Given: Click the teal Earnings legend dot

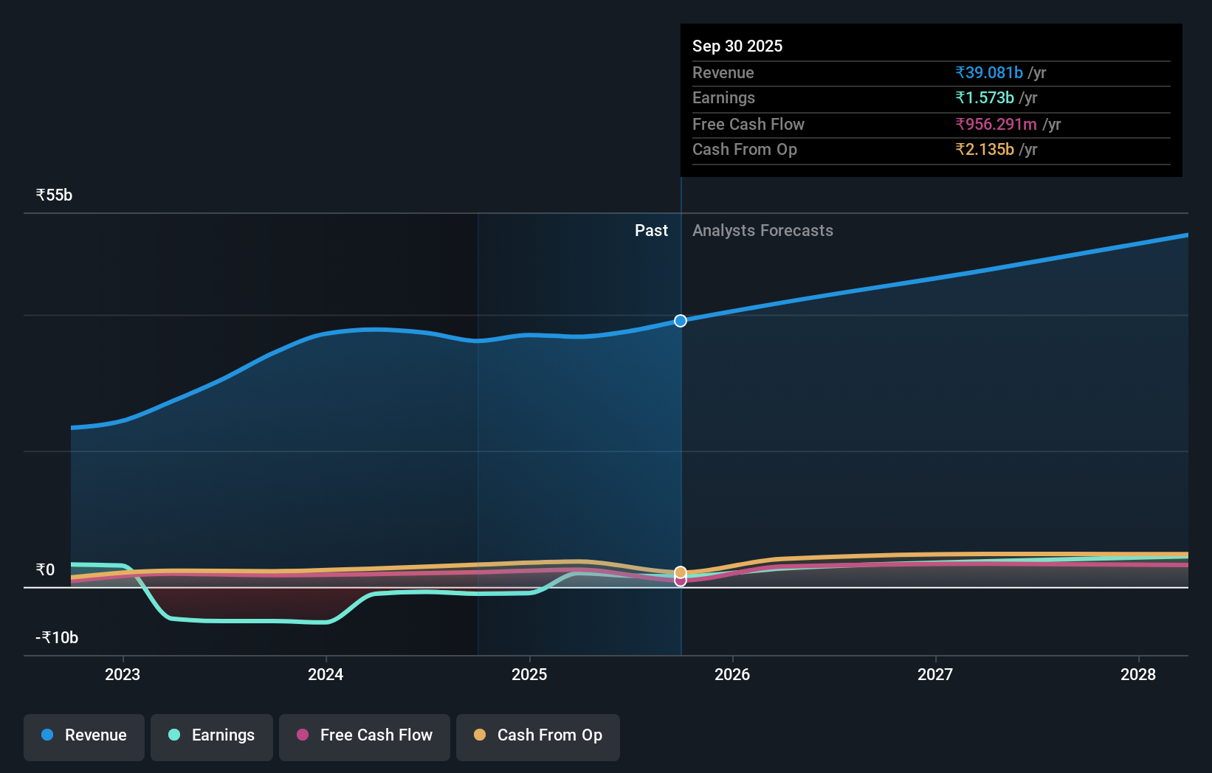Looking at the screenshot, I should pos(173,735).
